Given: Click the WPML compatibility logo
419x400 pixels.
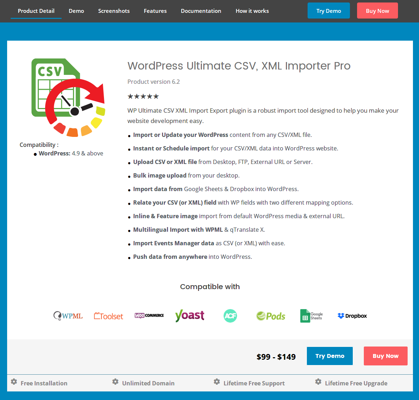Looking at the screenshot, I should click(68, 316).
